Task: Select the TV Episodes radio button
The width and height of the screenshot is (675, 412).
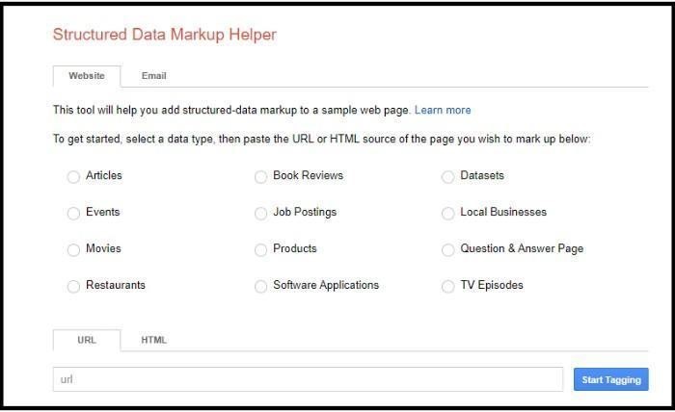Action: 448,286
